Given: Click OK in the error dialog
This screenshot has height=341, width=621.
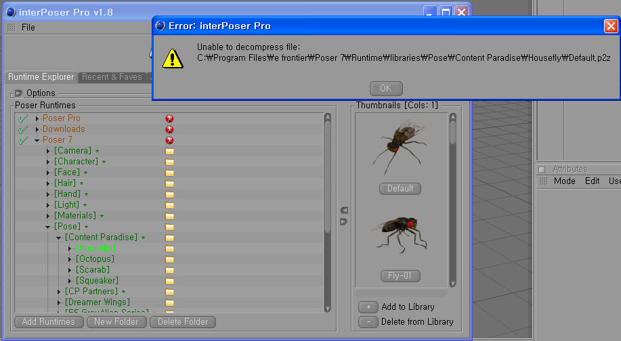Looking at the screenshot, I should [x=386, y=88].
